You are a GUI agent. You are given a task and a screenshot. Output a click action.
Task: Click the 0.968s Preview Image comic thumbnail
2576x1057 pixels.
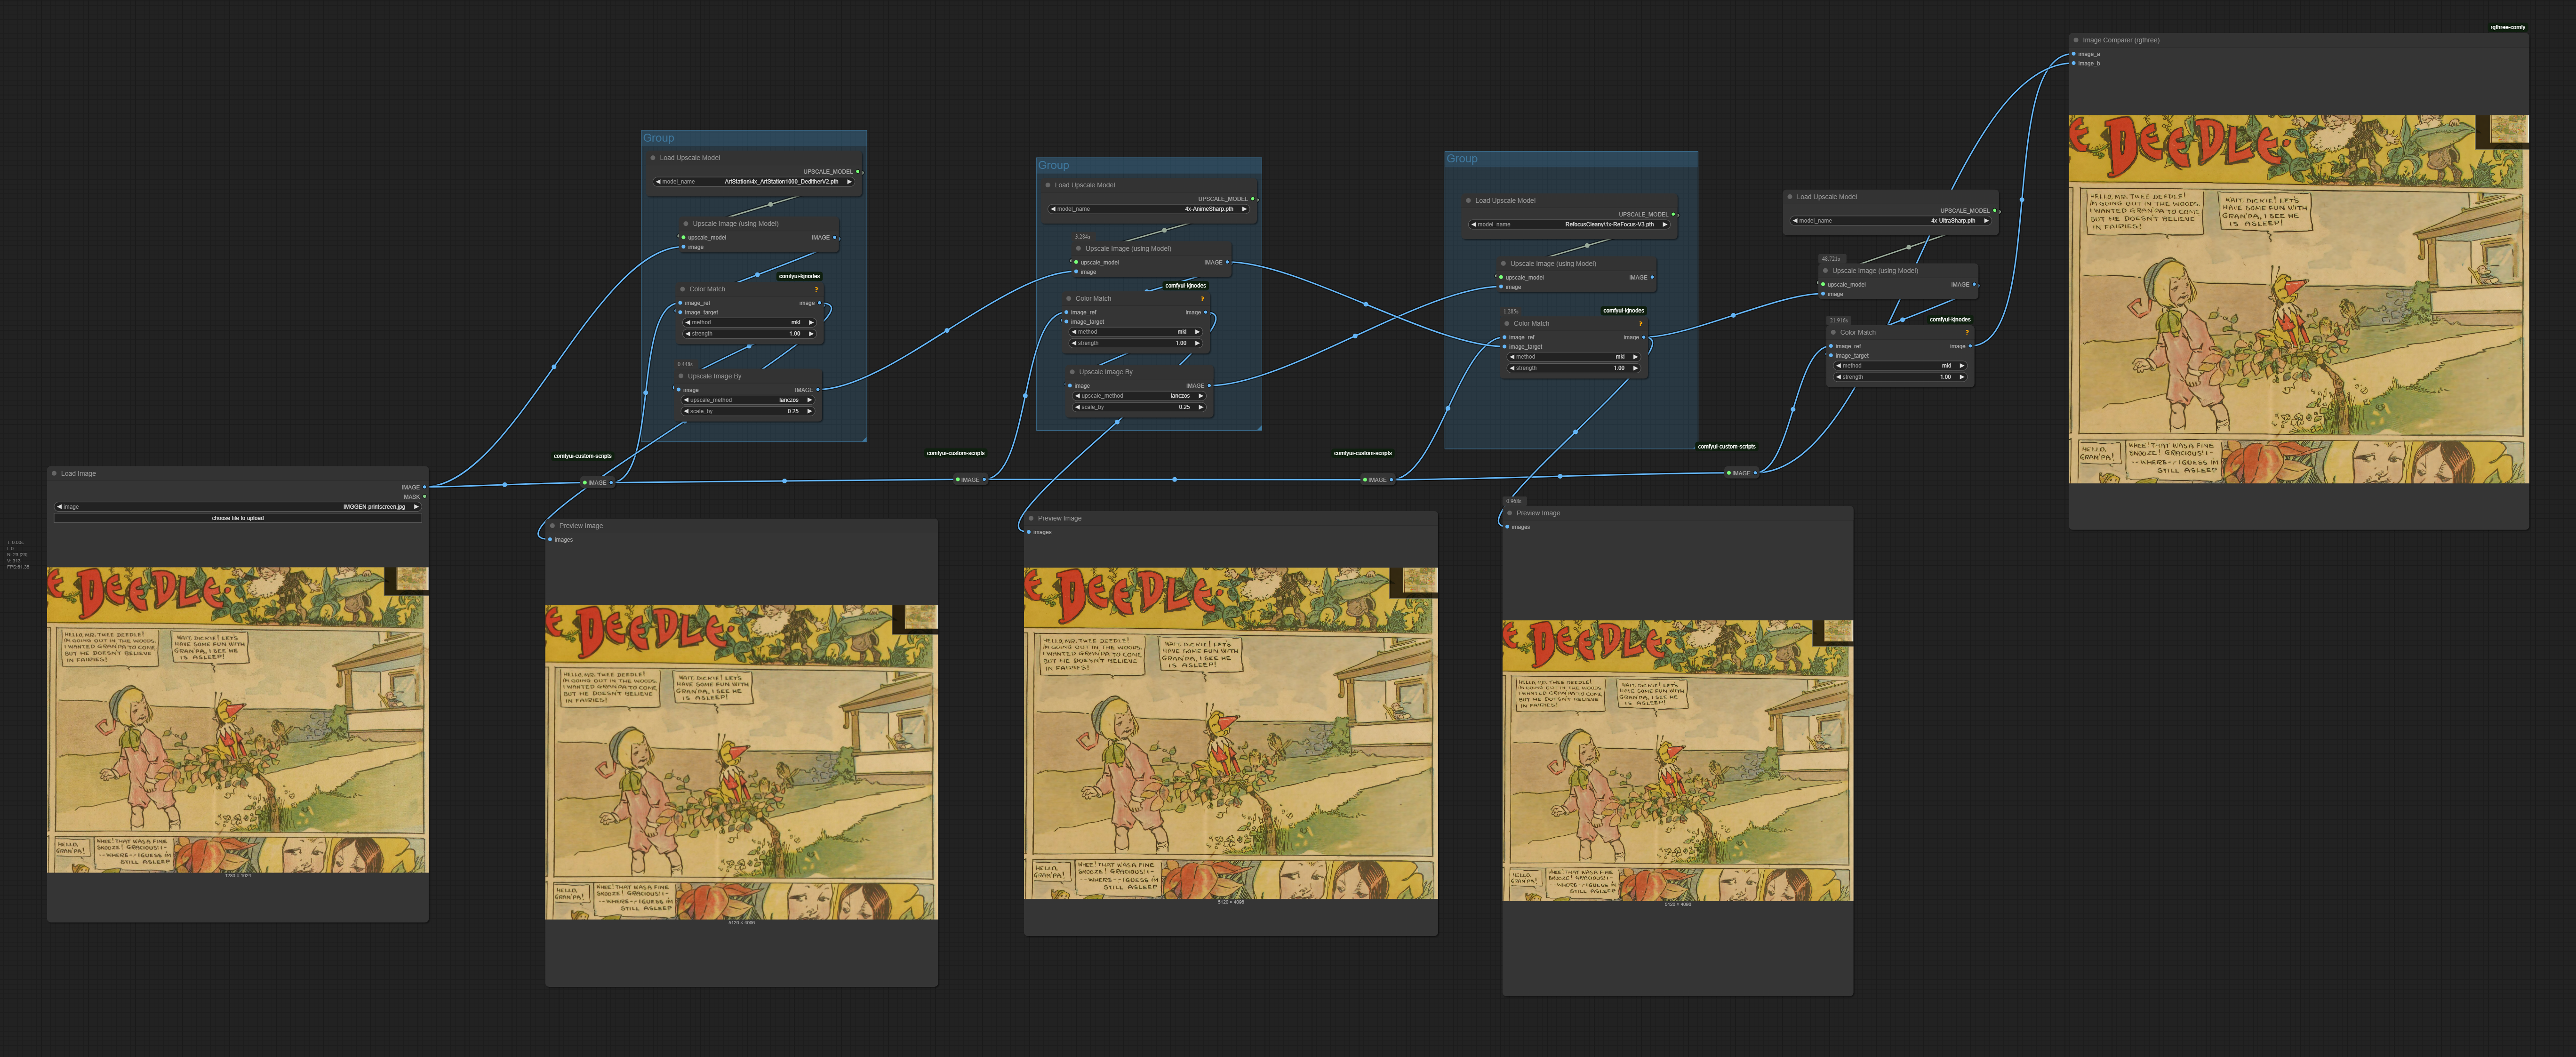click(1677, 760)
